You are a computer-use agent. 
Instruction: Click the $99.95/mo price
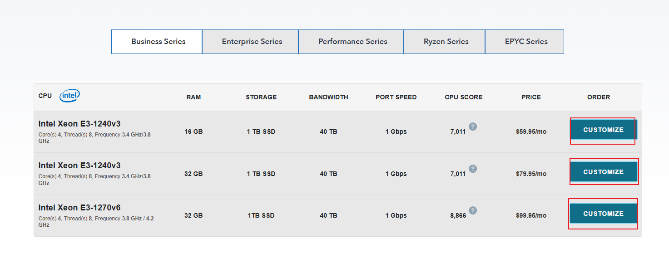coord(531,216)
